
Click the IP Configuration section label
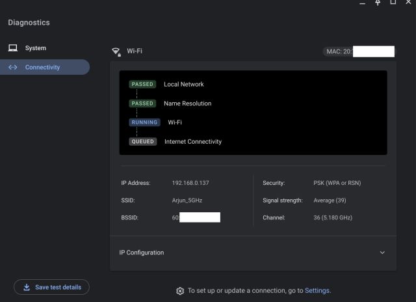(142, 253)
